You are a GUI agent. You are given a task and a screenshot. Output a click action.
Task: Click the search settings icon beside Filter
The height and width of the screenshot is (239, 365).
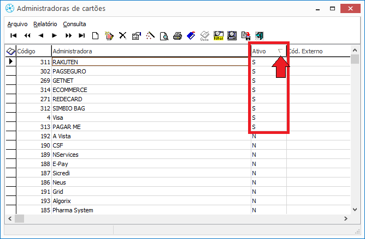click(x=232, y=36)
